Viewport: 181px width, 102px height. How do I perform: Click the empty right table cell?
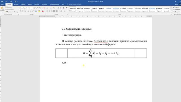[x=141, y=53]
